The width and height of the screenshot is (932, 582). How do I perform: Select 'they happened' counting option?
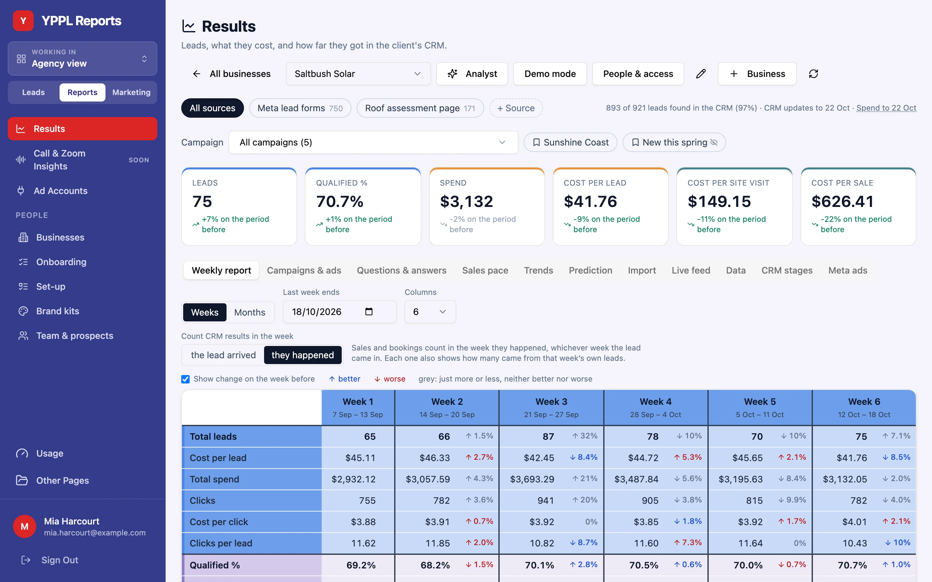pyautogui.click(x=303, y=355)
